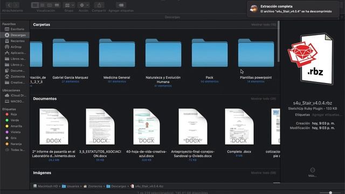Open the Zootecnia home folder in sidebar
This screenshot has height=194, width=345.
pyautogui.click(x=15, y=77)
